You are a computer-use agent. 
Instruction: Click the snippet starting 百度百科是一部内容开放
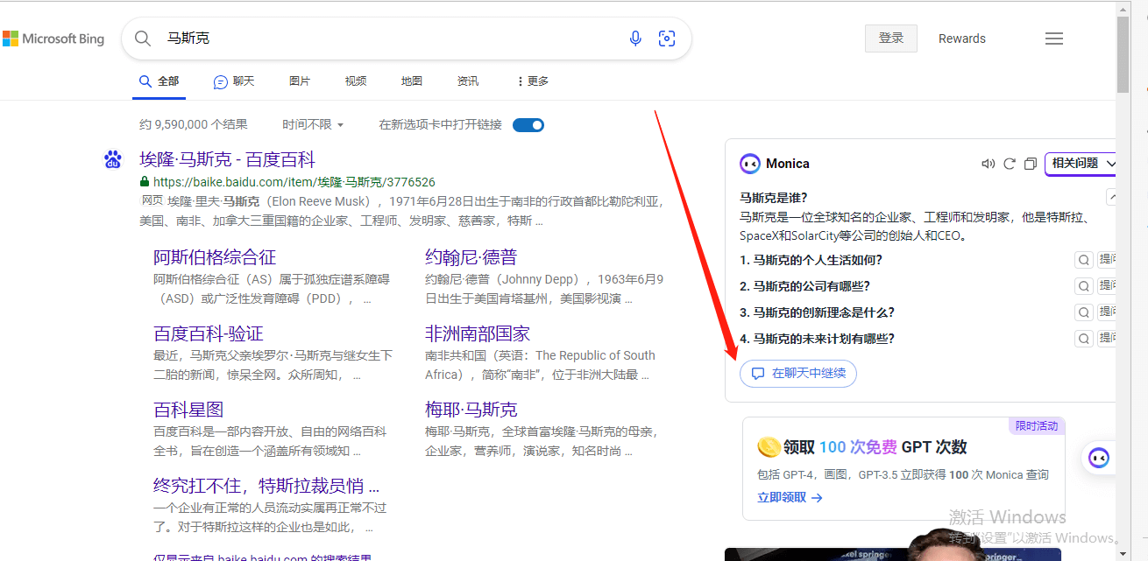[x=270, y=441]
